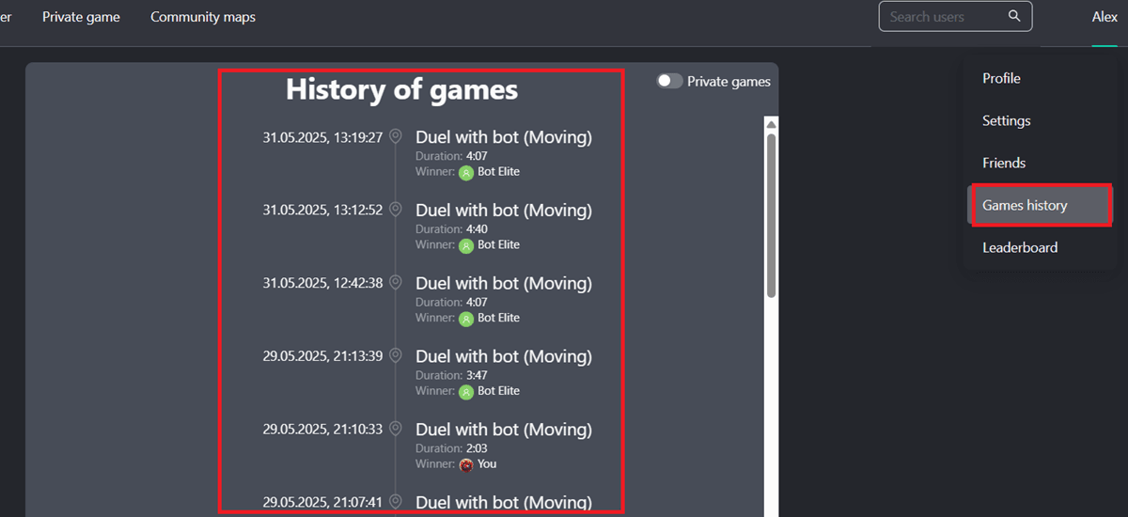Open Private game from top navigation
The height and width of the screenshot is (517, 1128).
(81, 17)
